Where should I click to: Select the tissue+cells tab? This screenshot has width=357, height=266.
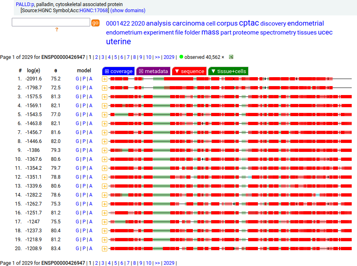point(228,71)
